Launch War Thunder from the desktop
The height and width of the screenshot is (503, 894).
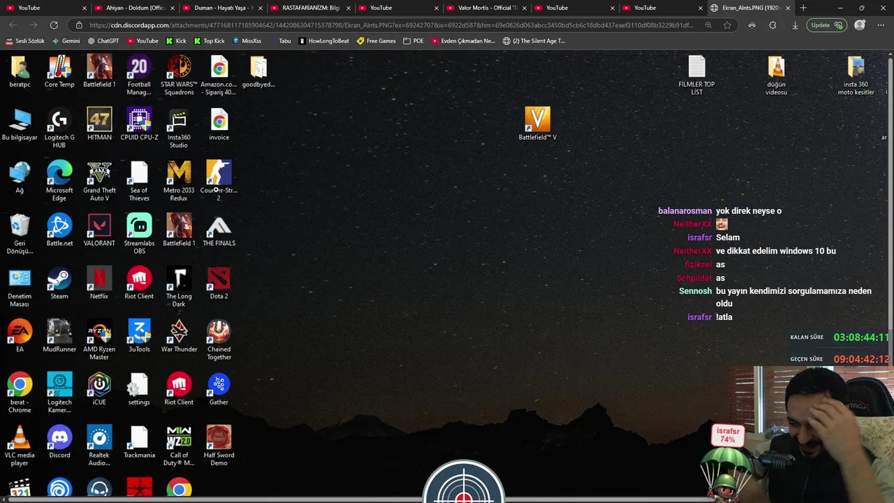pos(179,337)
